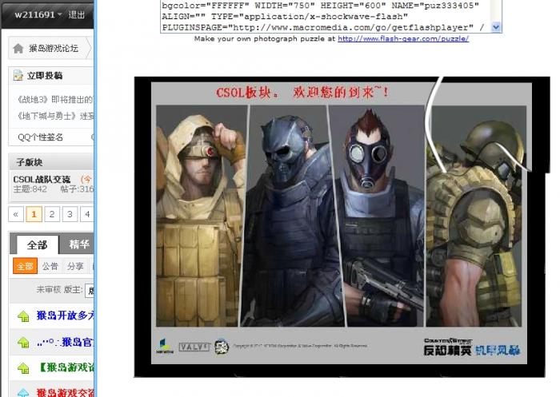Click the 主题:842 topic count
Viewport: 560px width, 397px height.
(30, 189)
